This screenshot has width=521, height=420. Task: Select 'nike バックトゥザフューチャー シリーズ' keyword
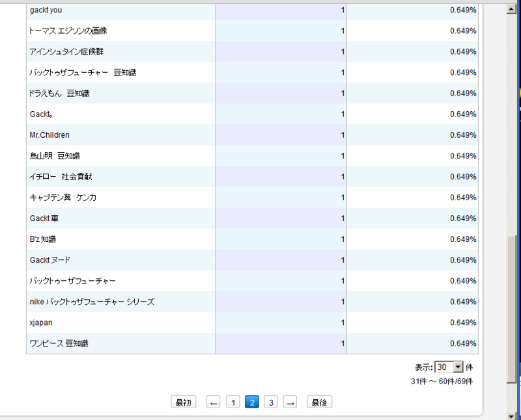pyautogui.click(x=92, y=302)
